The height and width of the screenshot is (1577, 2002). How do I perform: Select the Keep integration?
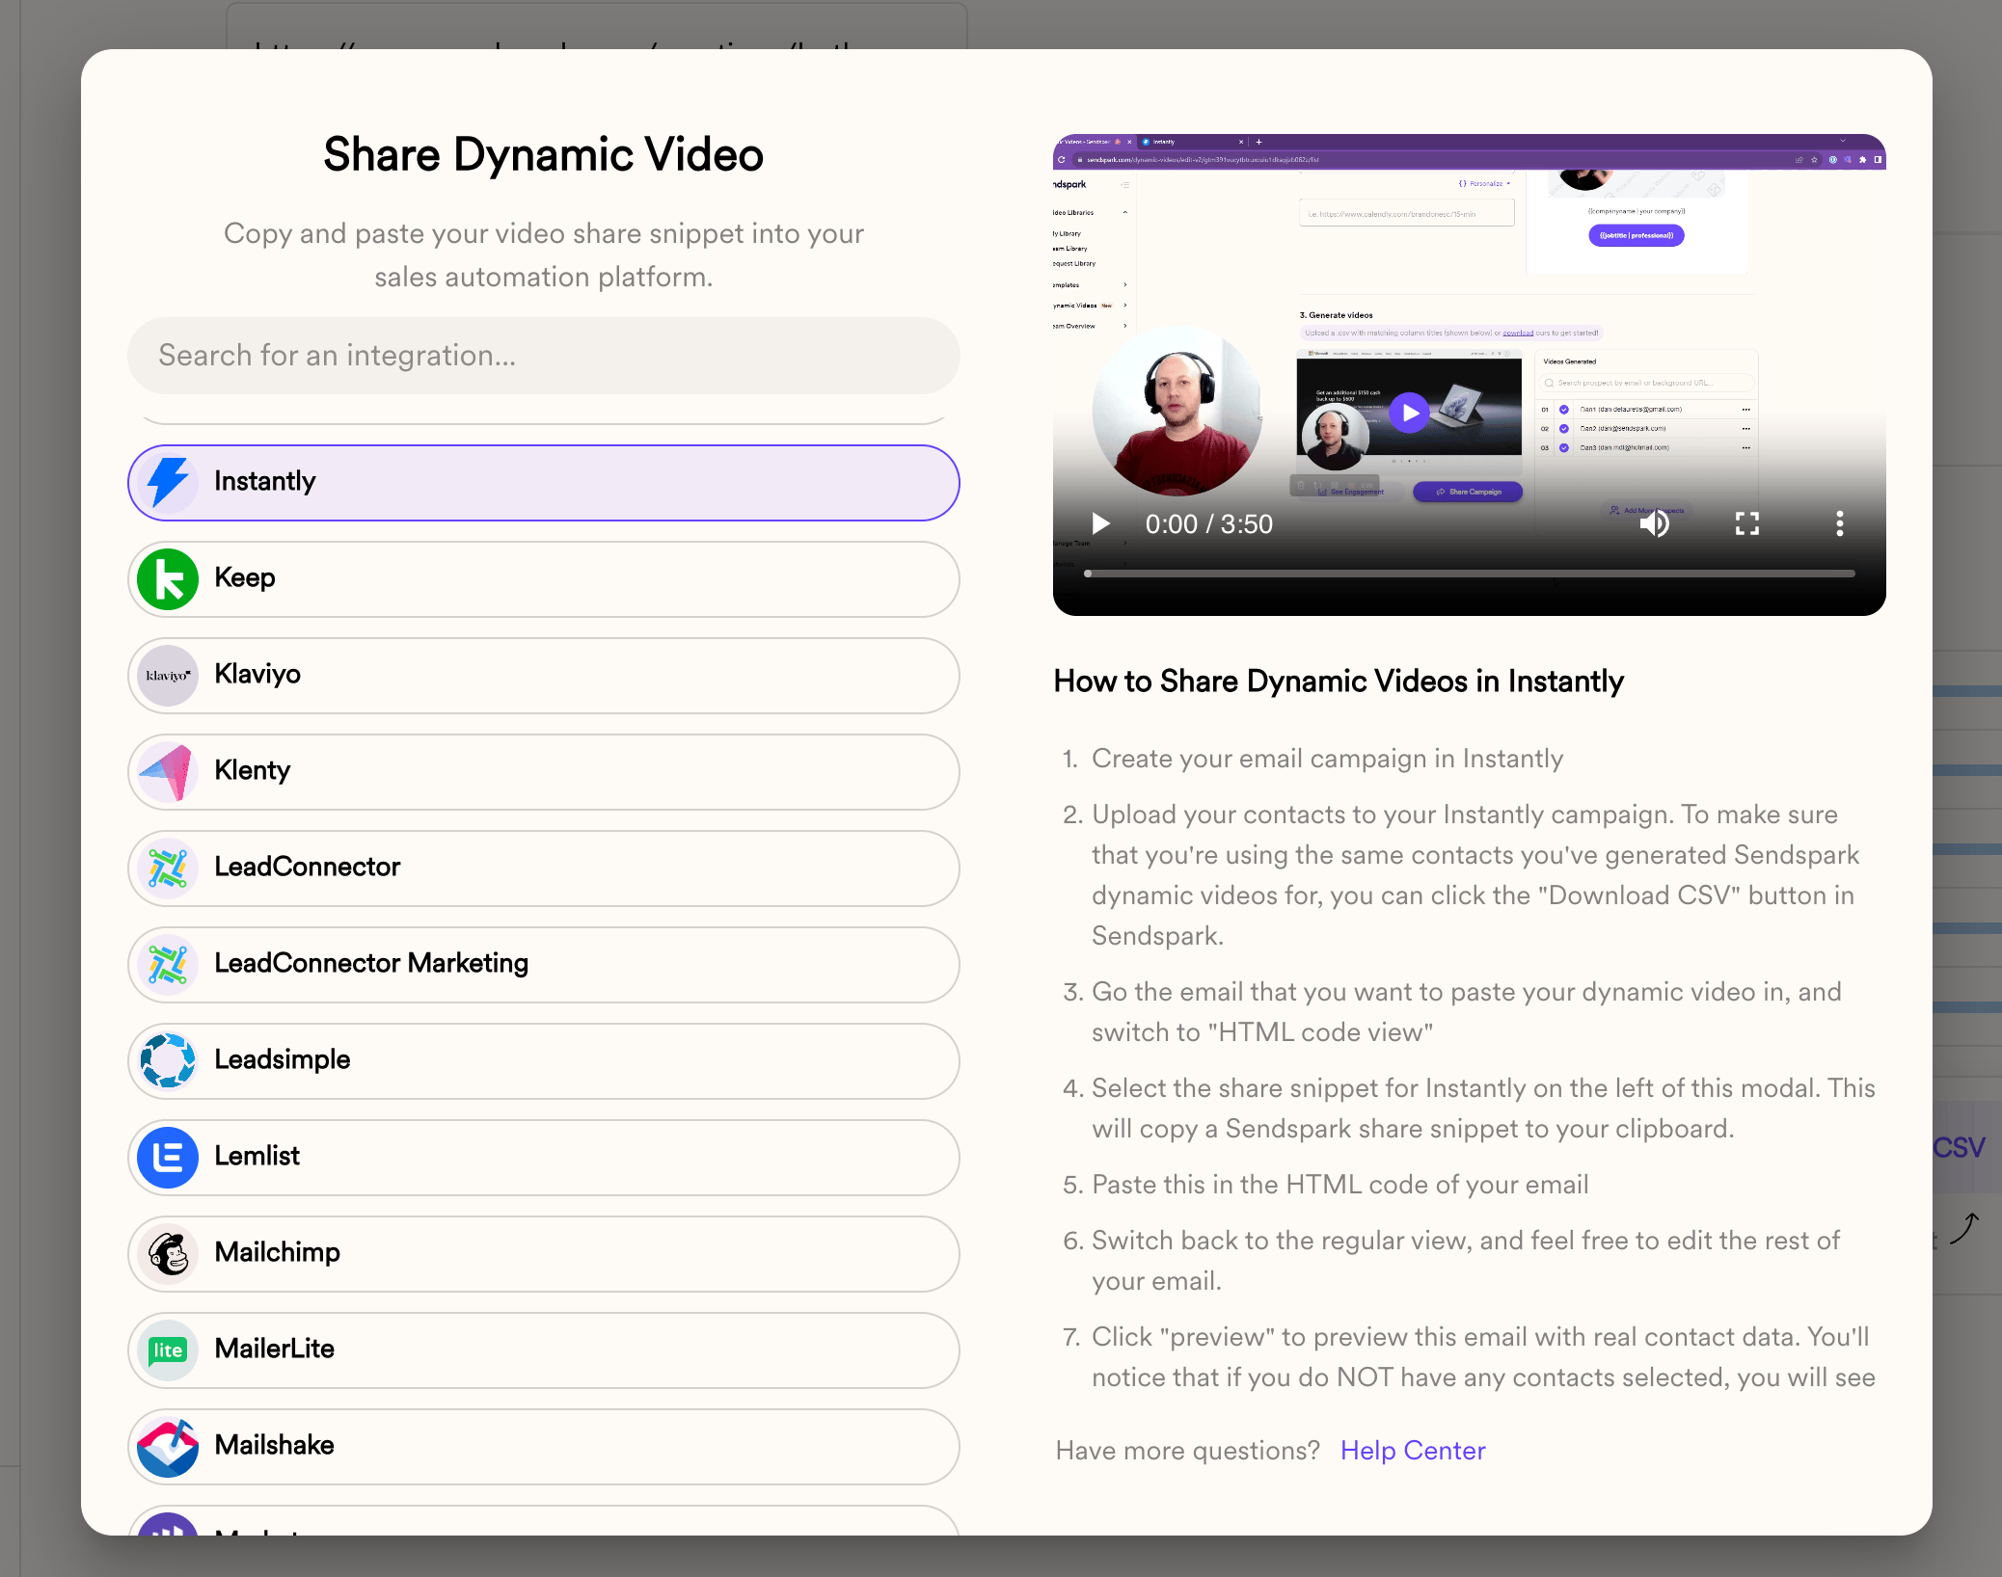point(544,578)
